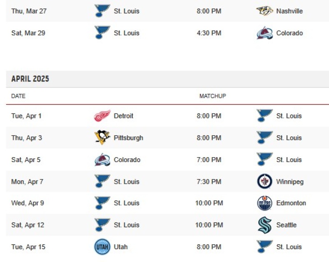This screenshot has width=329, height=262.
Task: Open the Pittsburgh team link
Action: (x=128, y=138)
